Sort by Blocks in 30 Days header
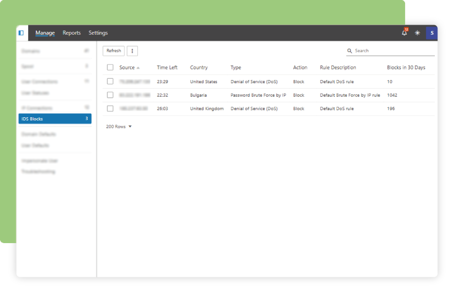The image size is (454, 302). point(406,67)
